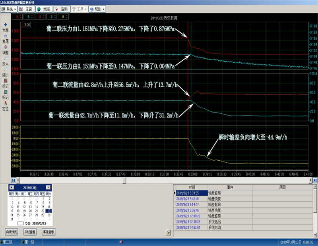Jump to start of timeline
Screen dimensions: 318x246
(x=14, y=180)
